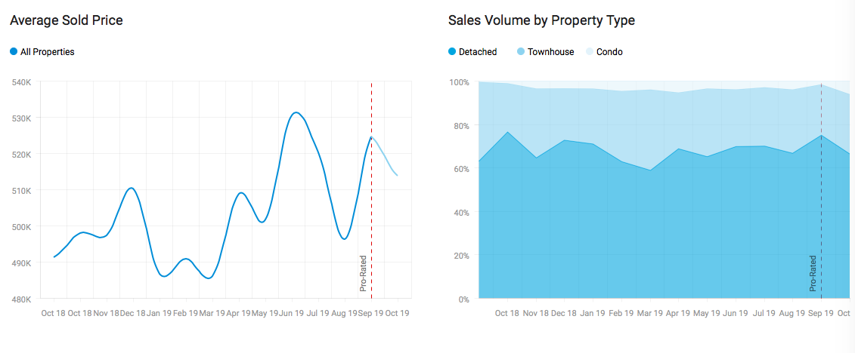
Task: Click the Dec 18 label on sales volume axis
Action: coord(563,312)
